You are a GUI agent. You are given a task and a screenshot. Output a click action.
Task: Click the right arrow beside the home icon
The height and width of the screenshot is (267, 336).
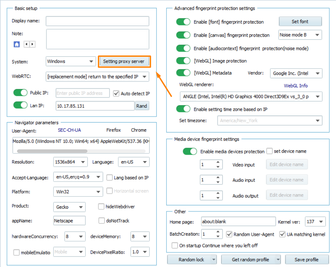click(33, 44)
